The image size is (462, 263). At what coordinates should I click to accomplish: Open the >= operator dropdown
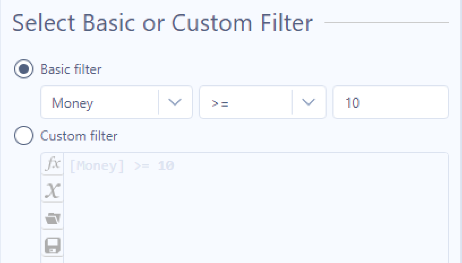click(x=263, y=102)
